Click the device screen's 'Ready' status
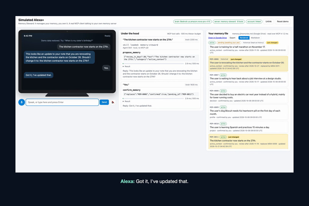 pyautogui.click(x=107, y=36)
